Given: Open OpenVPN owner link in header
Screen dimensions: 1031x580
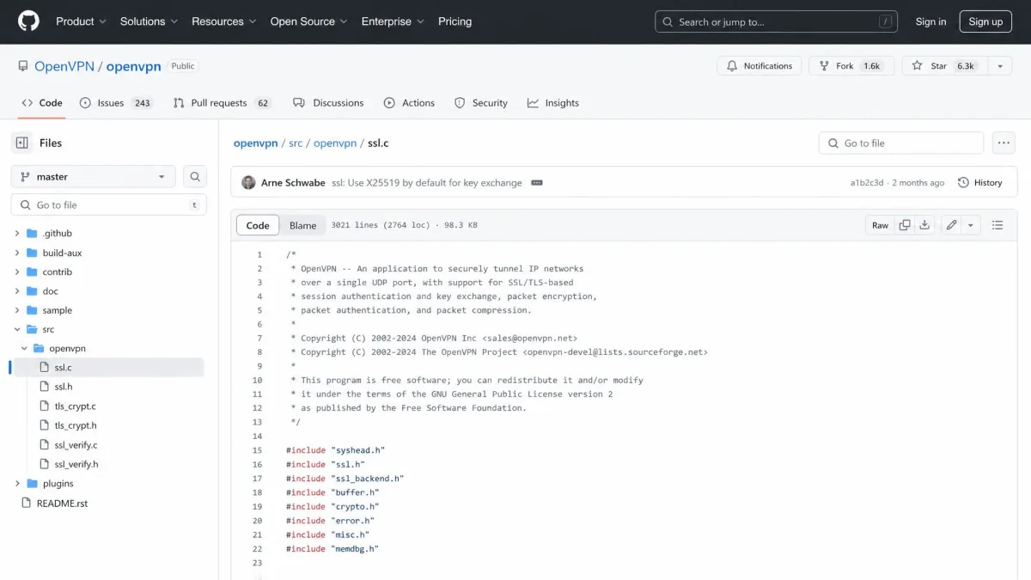Looking at the screenshot, I should point(64,66).
